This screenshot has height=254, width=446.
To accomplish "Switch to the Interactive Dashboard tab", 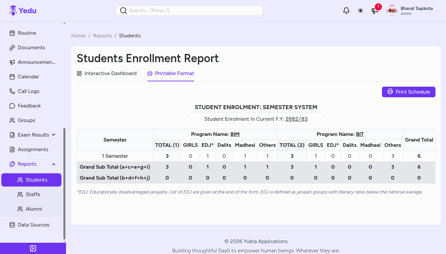I will pyautogui.click(x=107, y=73).
